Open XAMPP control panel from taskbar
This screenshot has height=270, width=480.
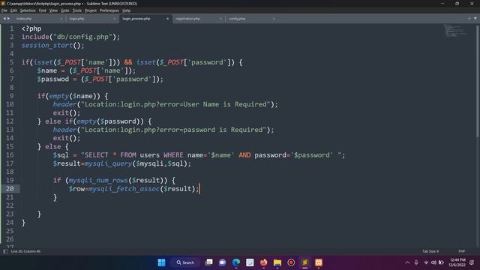[319, 262]
